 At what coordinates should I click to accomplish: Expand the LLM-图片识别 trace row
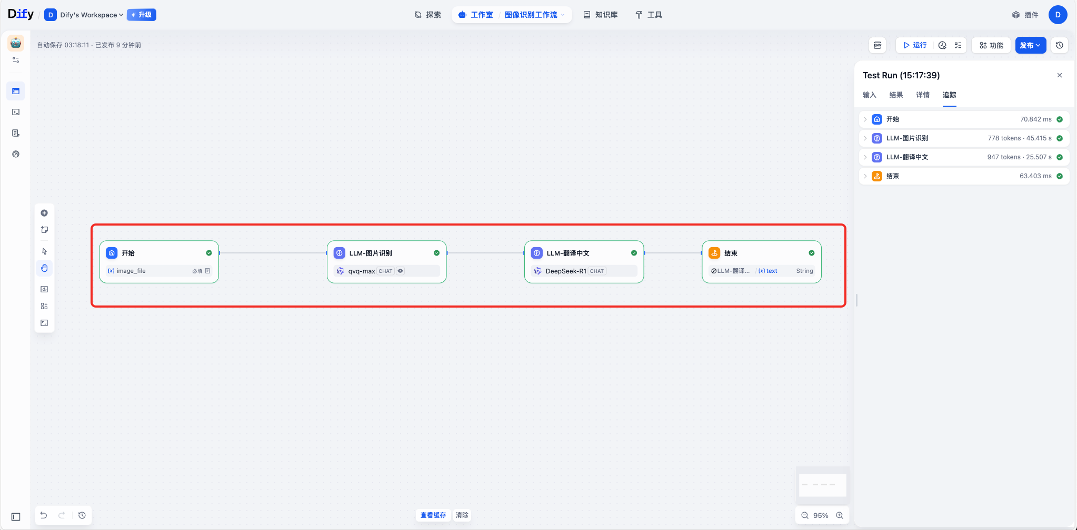(865, 138)
